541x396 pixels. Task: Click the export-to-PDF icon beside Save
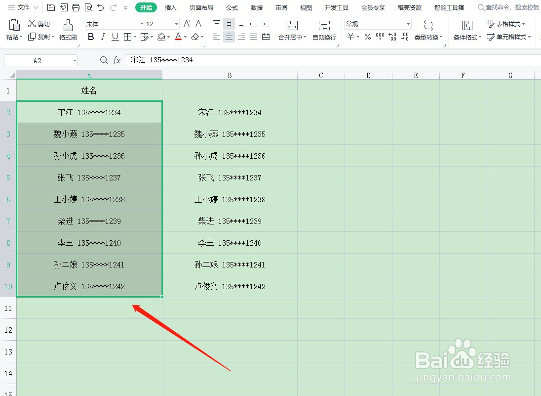(x=64, y=7)
